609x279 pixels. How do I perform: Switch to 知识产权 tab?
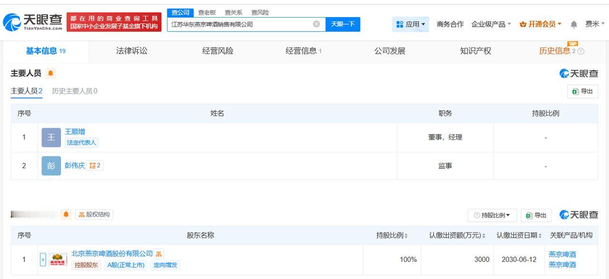(476, 51)
